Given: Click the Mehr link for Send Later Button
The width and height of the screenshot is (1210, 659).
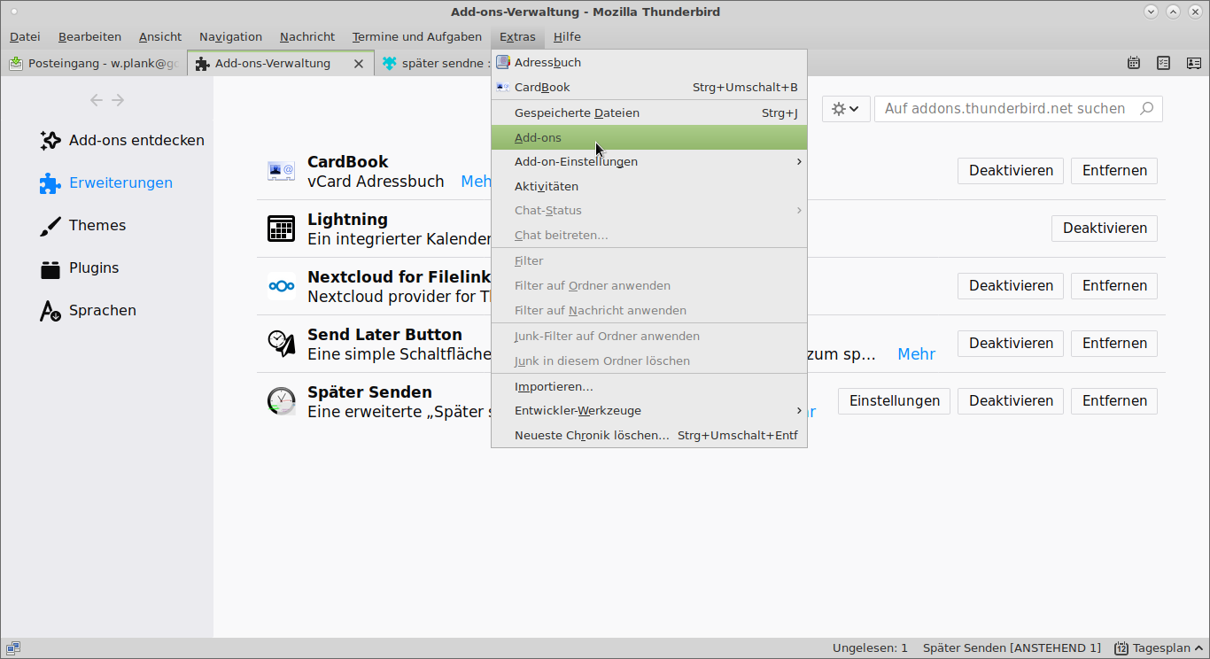Looking at the screenshot, I should coord(916,354).
